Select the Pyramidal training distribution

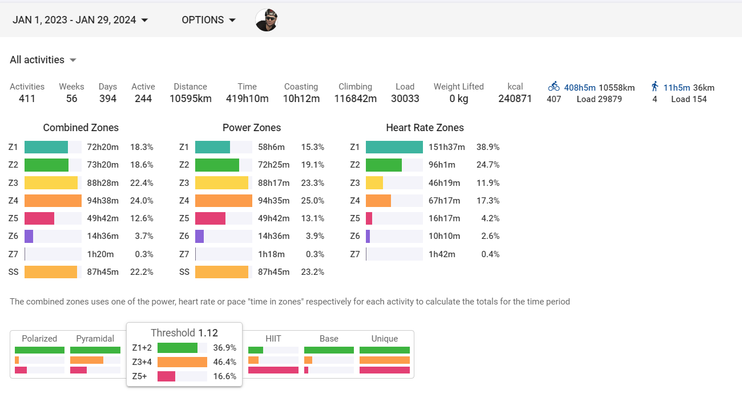95,354
